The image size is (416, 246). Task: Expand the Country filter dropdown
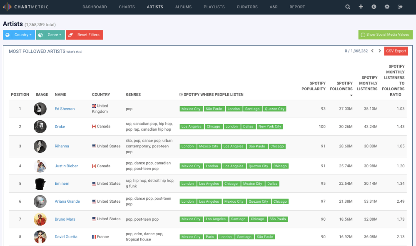click(x=19, y=35)
